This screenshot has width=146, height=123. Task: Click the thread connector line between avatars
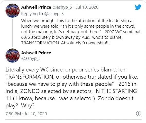click(x=13, y=33)
